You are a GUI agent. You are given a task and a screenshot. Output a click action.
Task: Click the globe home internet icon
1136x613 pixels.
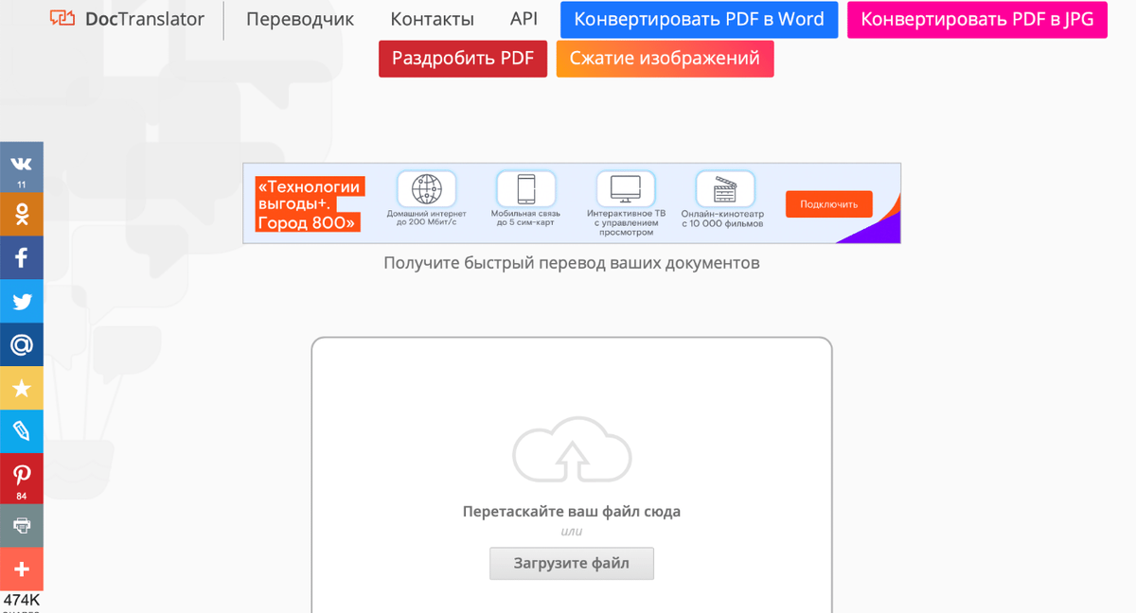coord(426,189)
